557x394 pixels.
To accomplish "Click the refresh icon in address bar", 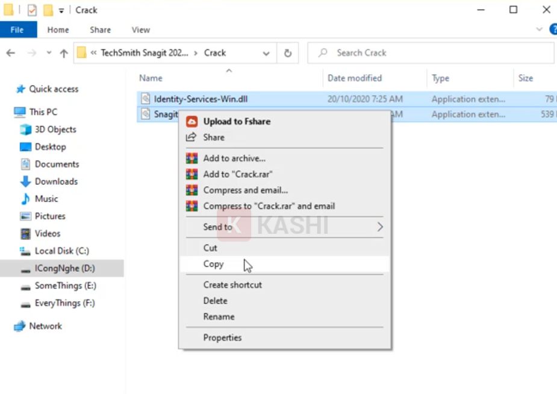I will [x=287, y=53].
